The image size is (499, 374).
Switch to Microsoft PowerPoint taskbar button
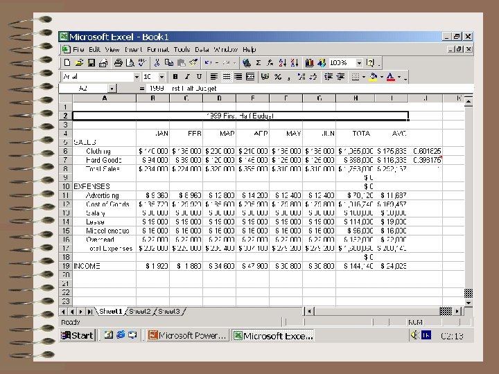click(188, 335)
